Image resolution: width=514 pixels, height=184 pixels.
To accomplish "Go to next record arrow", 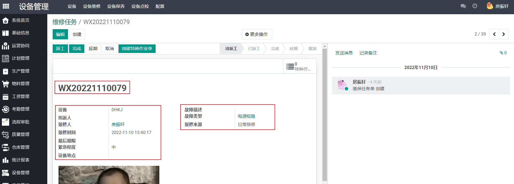I will click(504, 34).
